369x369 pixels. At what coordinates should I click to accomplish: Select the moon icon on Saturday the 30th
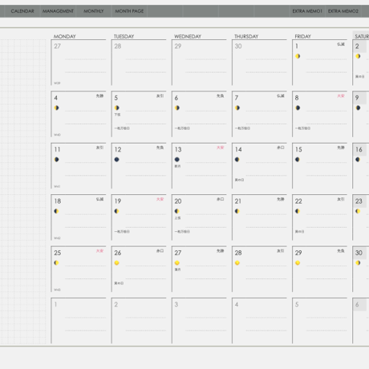pos(358,263)
